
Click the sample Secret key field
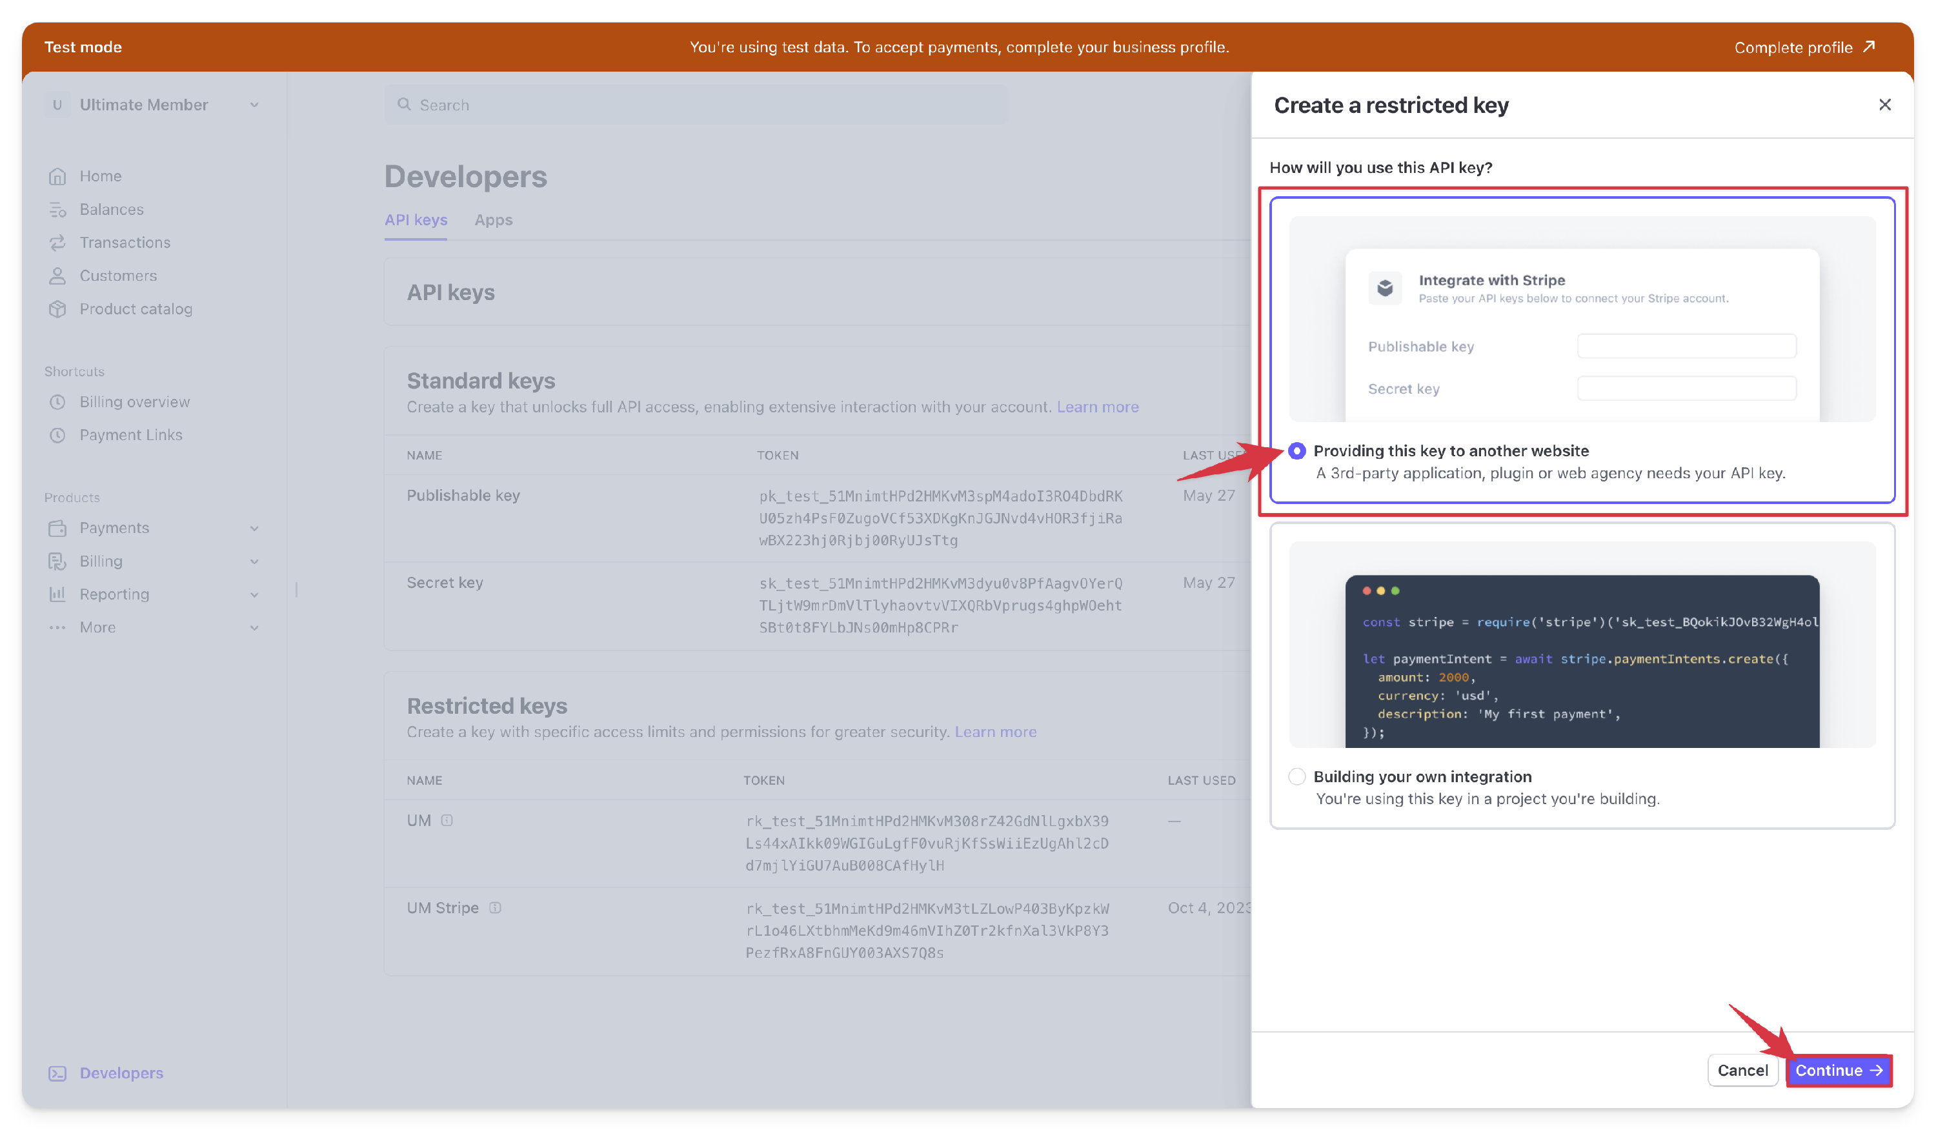pos(1686,388)
